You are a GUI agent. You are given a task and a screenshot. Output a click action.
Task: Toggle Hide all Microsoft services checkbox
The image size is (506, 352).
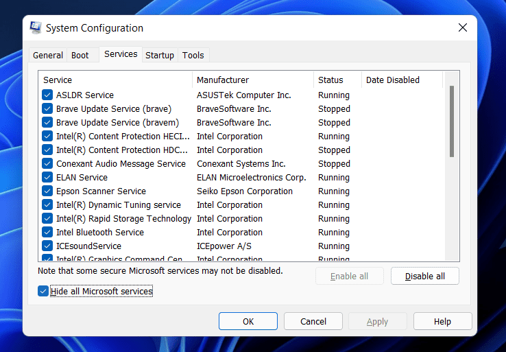(x=43, y=291)
